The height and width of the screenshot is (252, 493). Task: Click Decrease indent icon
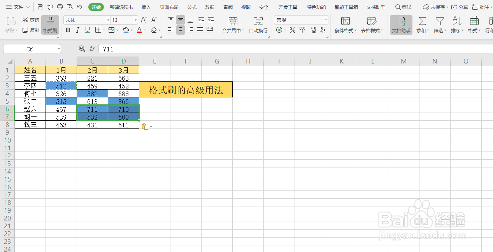coord(201,20)
